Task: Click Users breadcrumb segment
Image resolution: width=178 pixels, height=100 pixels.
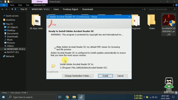Action: (x=56, y=9)
